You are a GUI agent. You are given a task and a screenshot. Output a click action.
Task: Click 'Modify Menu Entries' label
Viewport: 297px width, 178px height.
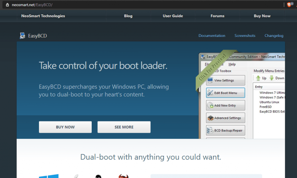click(x=269, y=71)
